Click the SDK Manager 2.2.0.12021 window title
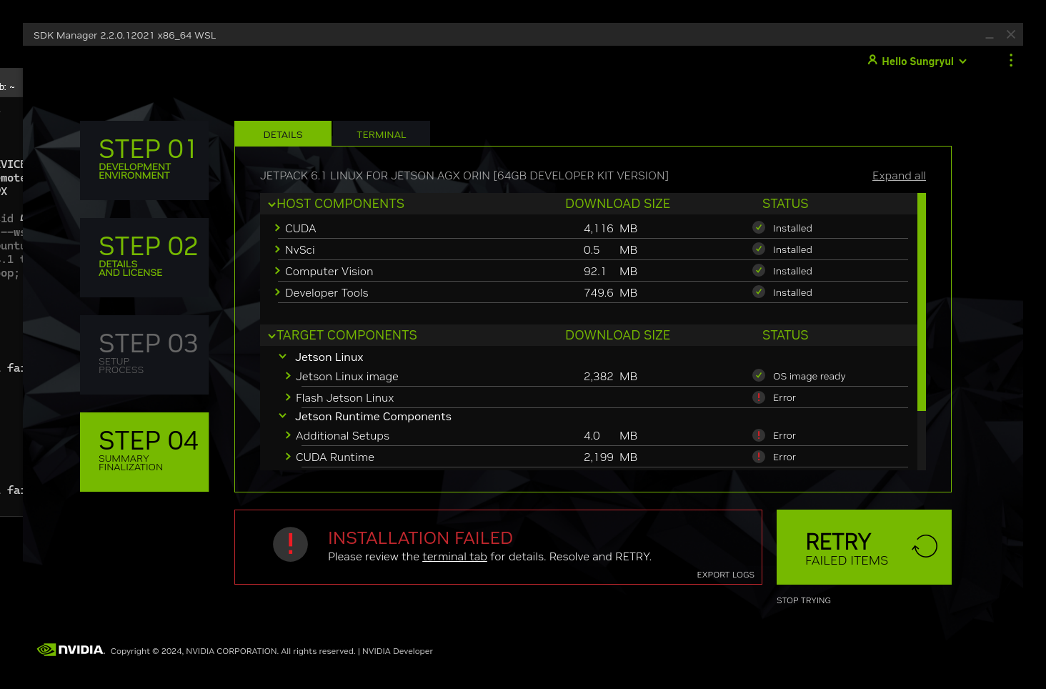Viewport: 1046px width, 689px height. pyautogui.click(x=124, y=35)
